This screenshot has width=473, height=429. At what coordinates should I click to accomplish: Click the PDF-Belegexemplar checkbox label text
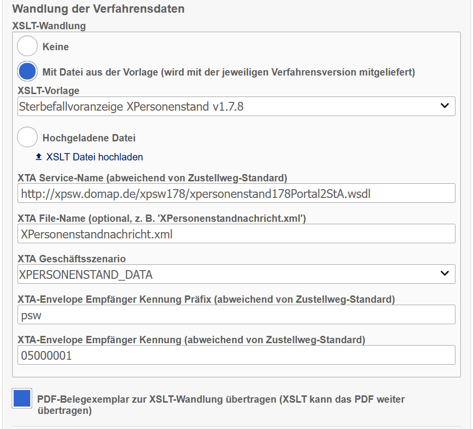pyautogui.click(x=220, y=399)
